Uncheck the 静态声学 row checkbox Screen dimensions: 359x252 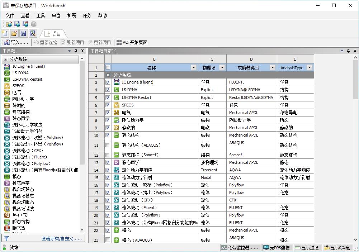[108, 162]
